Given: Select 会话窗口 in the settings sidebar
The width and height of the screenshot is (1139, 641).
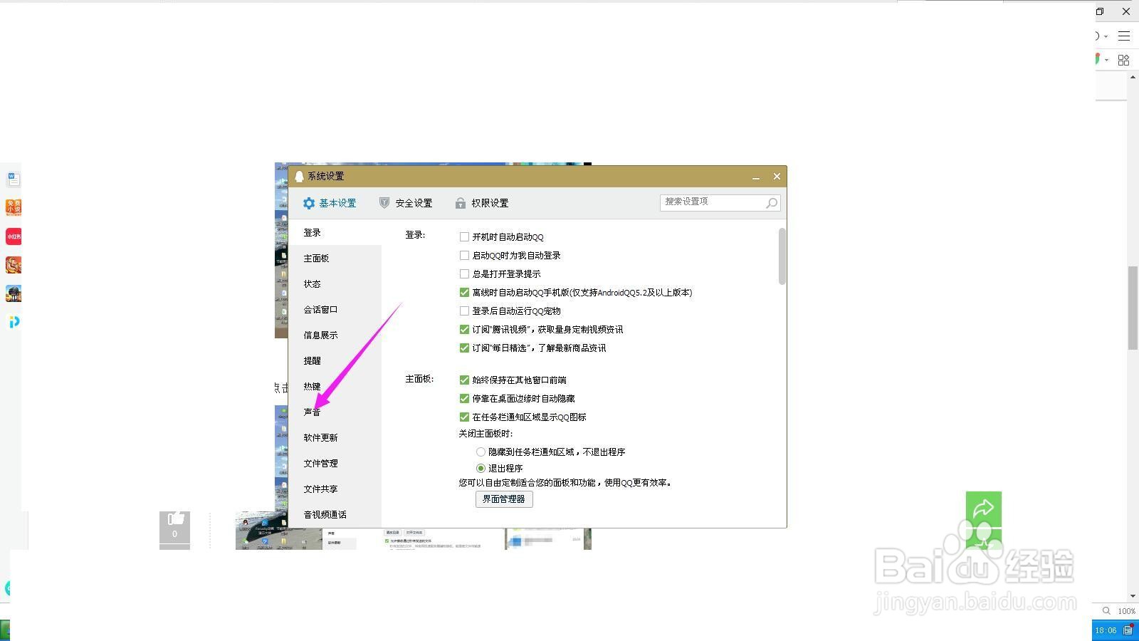Looking at the screenshot, I should [335, 310].
